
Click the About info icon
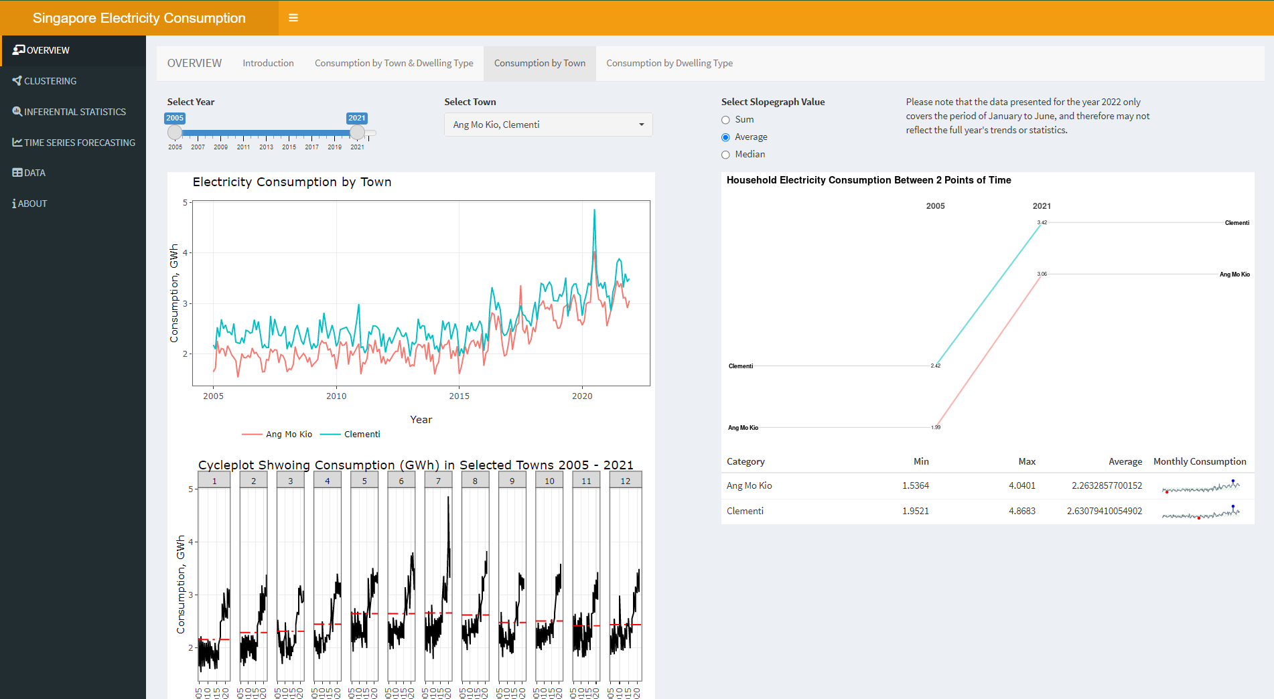point(14,204)
